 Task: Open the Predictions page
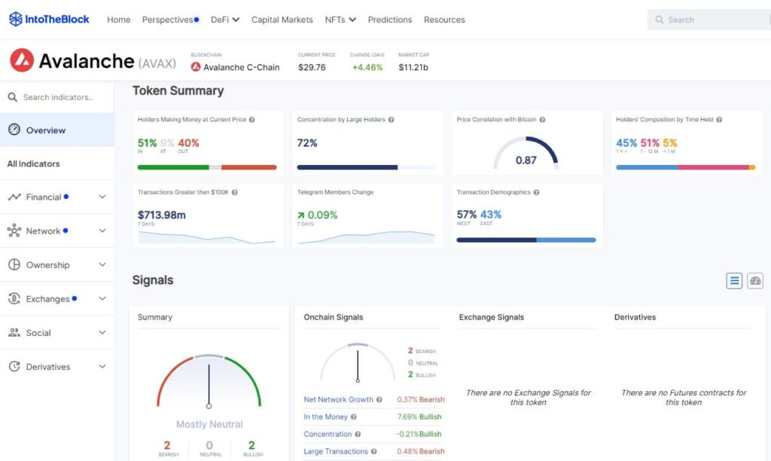click(x=390, y=20)
